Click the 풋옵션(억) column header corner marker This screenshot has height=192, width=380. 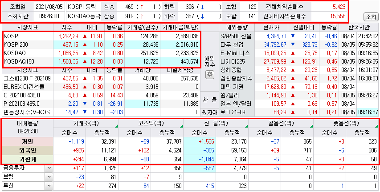click(376, 125)
